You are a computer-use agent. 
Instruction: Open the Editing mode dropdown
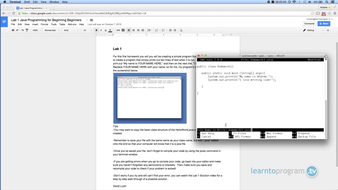(x=313, y=31)
